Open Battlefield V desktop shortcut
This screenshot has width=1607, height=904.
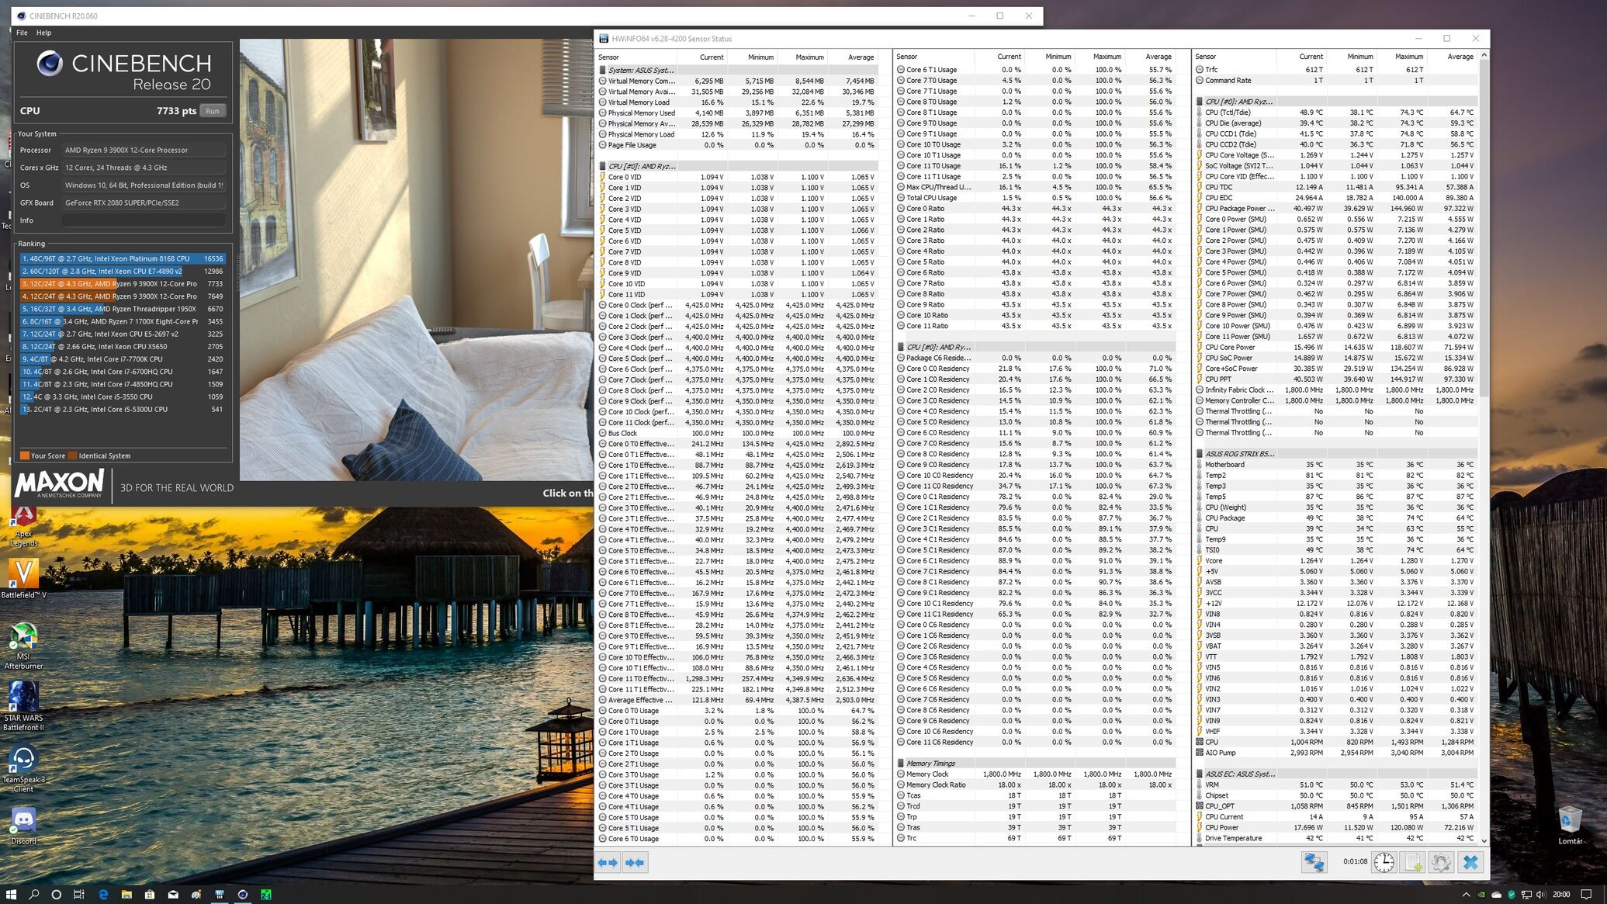pos(23,579)
